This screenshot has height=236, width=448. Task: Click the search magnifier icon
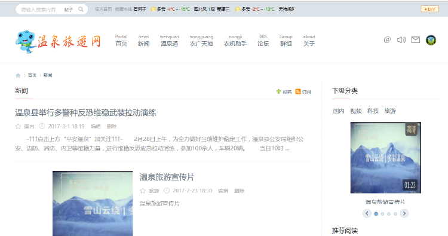tap(81, 10)
